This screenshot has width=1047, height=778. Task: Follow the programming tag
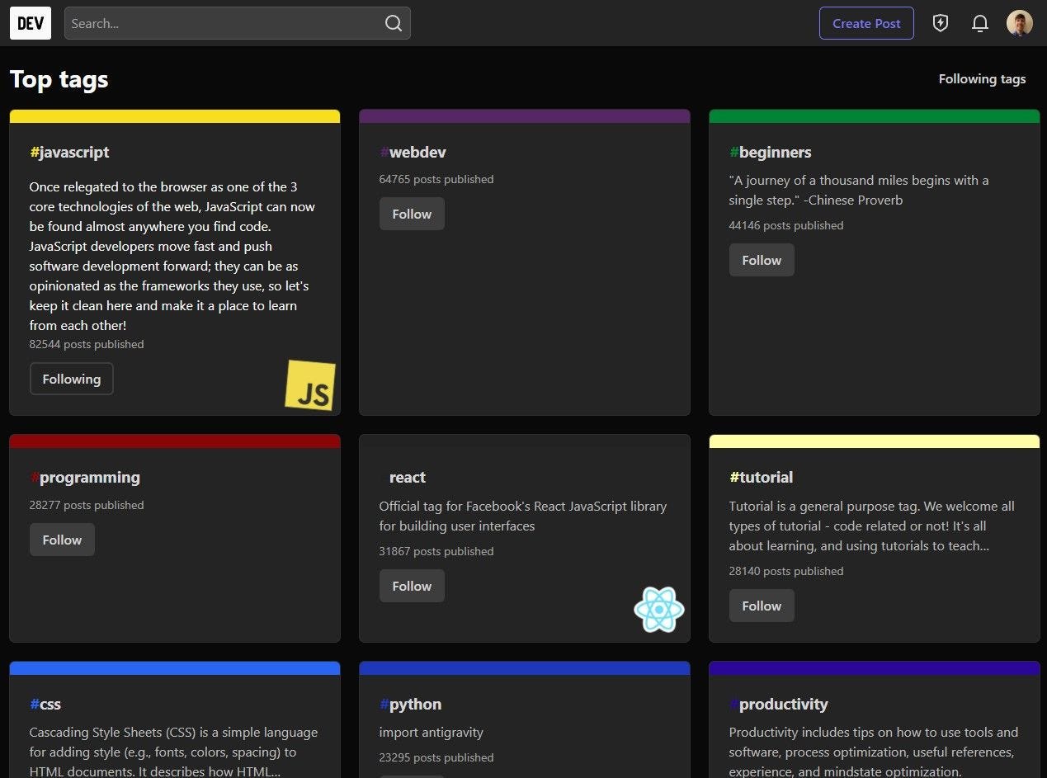pyautogui.click(x=62, y=540)
